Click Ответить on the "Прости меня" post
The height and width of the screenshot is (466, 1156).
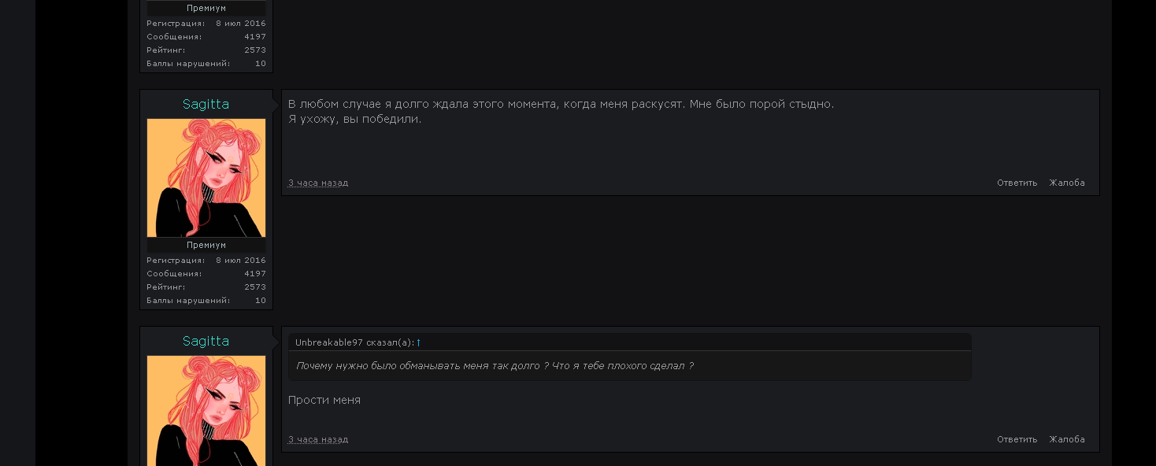click(x=1017, y=439)
